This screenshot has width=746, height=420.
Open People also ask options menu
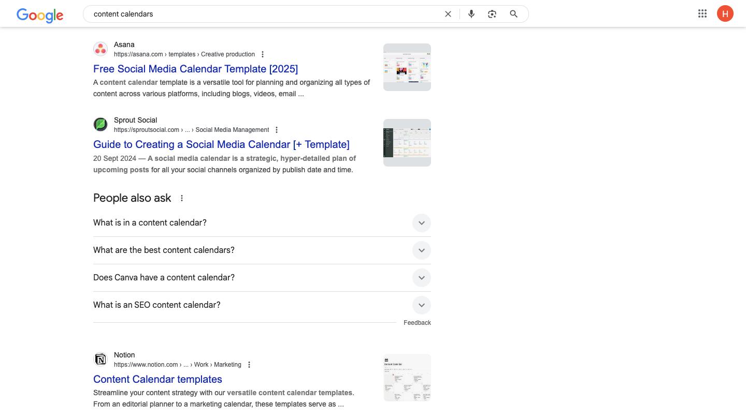pos(182,198)
